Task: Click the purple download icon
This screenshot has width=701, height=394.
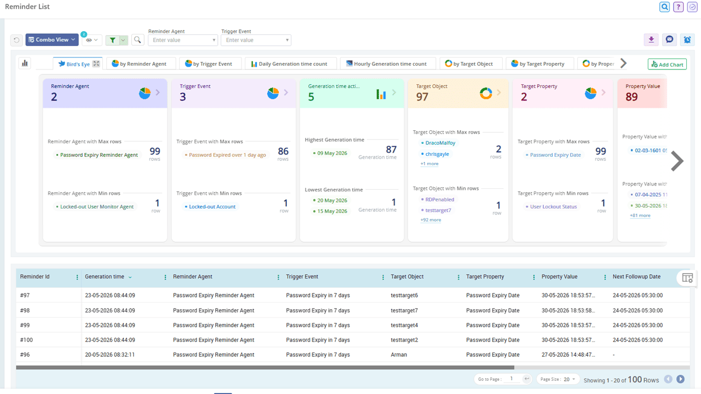Action: (x=651, y=39)
